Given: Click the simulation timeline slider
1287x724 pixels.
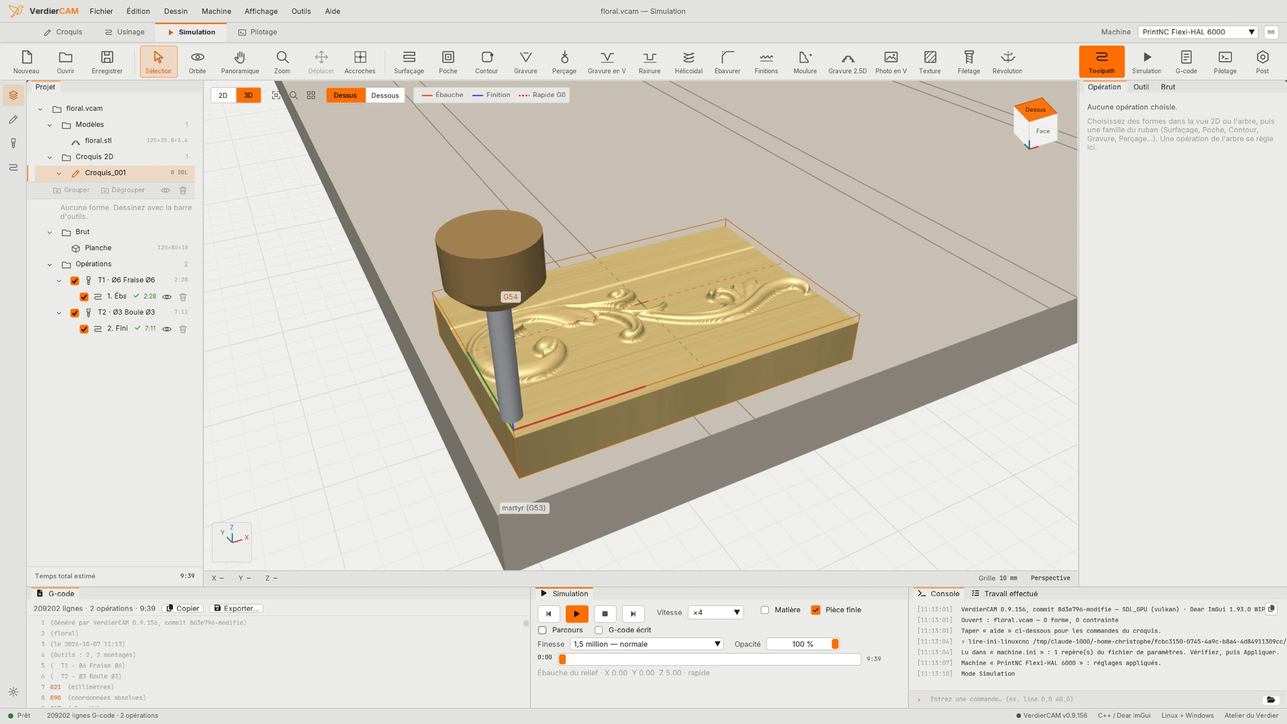Looking at the screenshot, I should point(709,660).
